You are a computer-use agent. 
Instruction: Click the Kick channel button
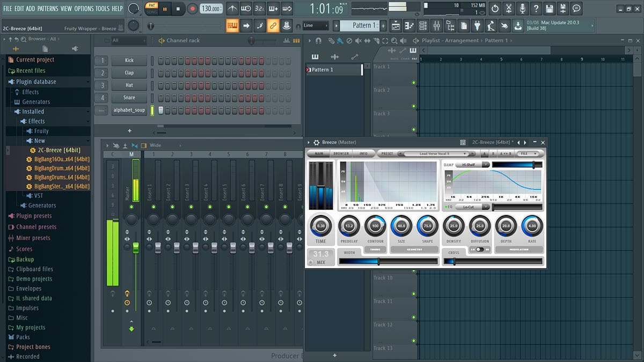129,61
